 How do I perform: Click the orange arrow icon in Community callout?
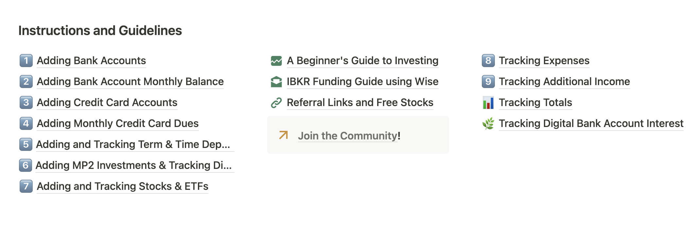(284, 135)
